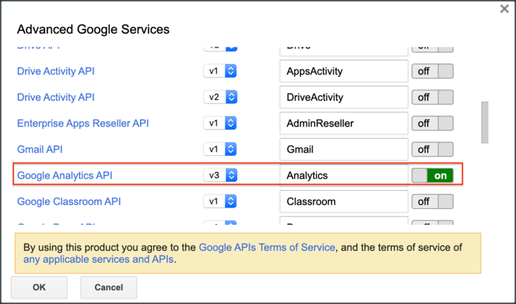Enable the AdminReseller service toggle

click(x=432, y=123)
